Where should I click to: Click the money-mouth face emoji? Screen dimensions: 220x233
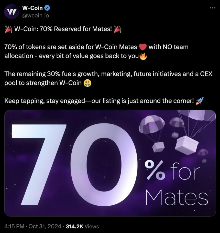(88, 83)
